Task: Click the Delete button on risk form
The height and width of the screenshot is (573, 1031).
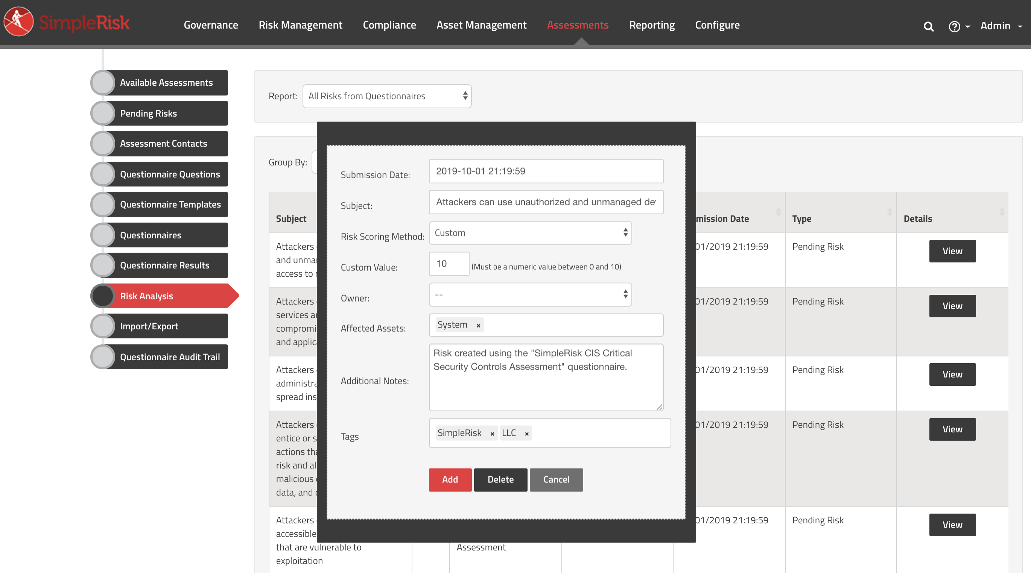Action: coord(501,479)
